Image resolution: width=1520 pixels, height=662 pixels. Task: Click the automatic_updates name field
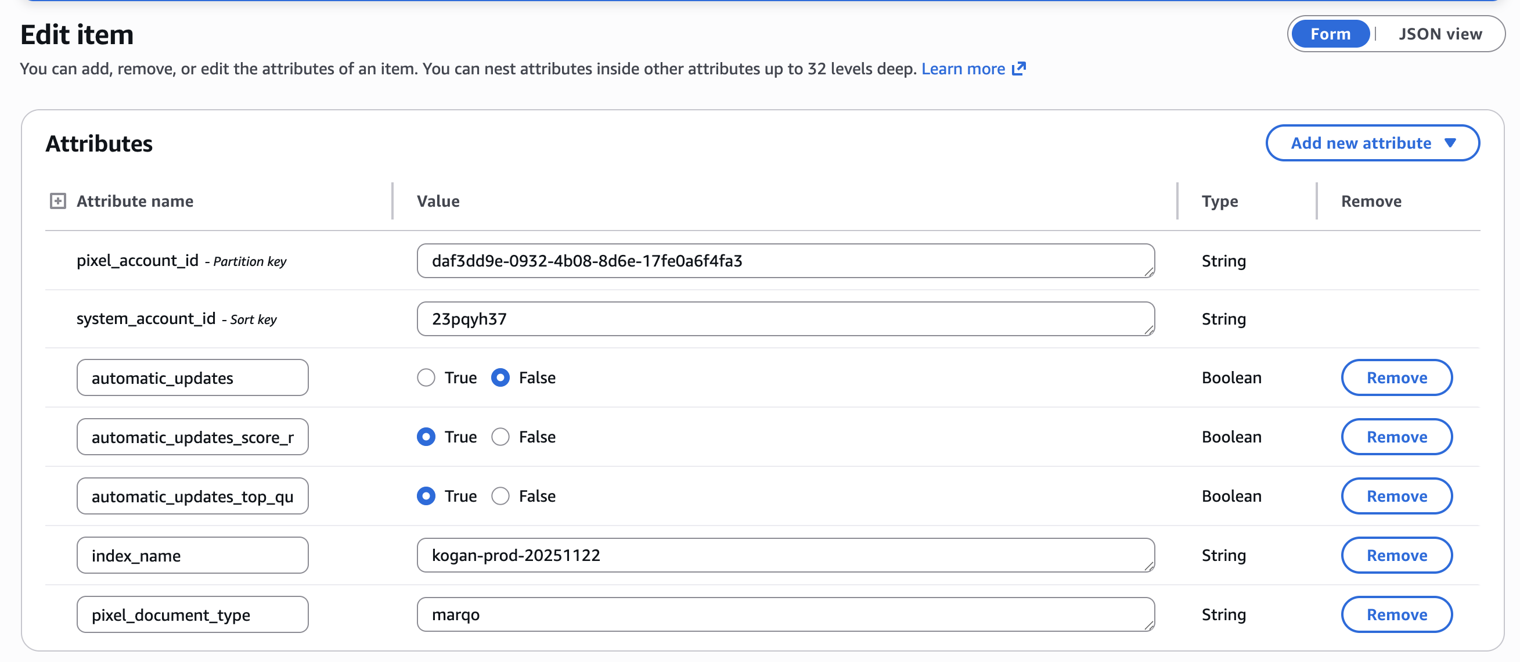[192, 377]
